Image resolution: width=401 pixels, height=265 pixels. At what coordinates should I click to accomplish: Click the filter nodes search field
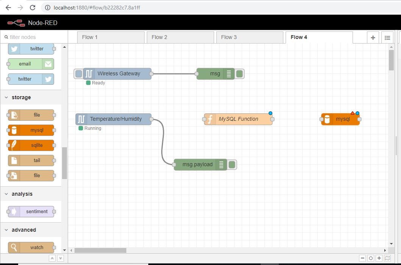click(34, 37)
